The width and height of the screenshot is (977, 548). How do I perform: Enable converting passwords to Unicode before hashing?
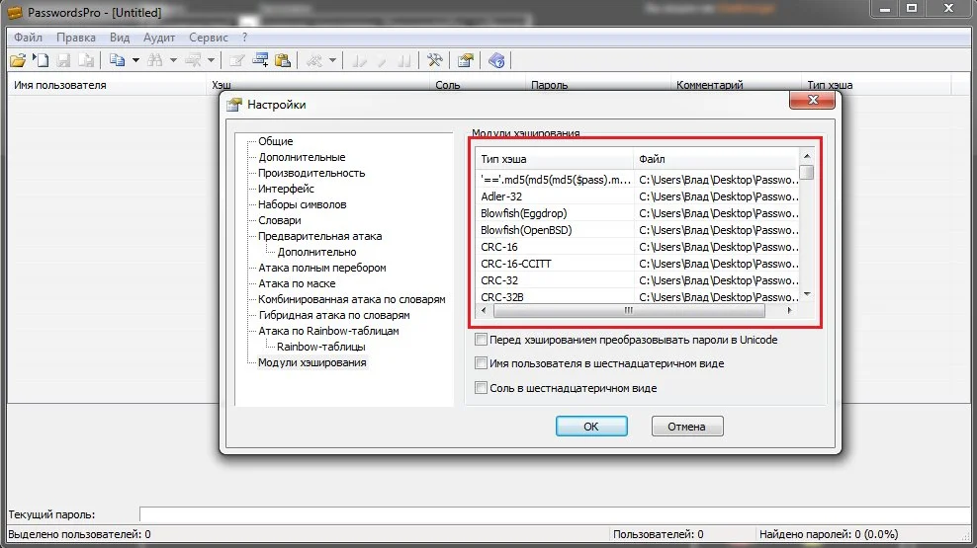point(482,340)
